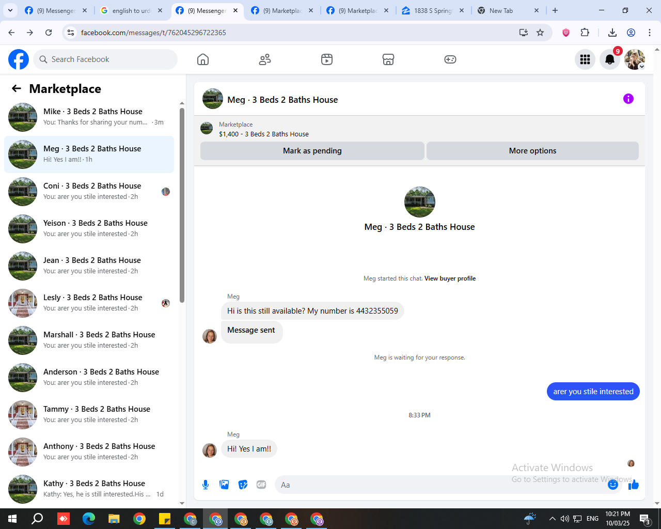This screenshot has height=529, width=661.
Task: Open the GIF picker icon
Action: pos(261,485)
